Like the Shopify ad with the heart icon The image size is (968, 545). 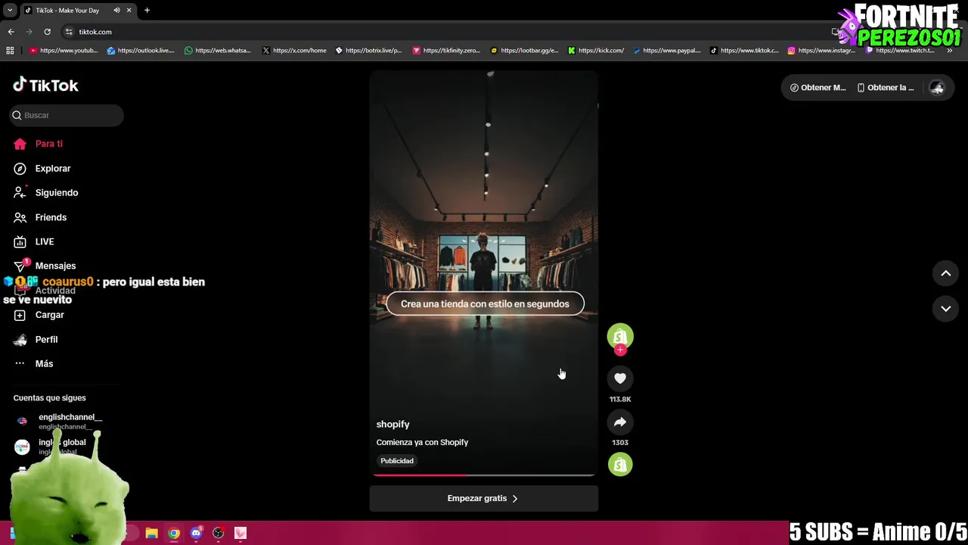click(620, 378)
